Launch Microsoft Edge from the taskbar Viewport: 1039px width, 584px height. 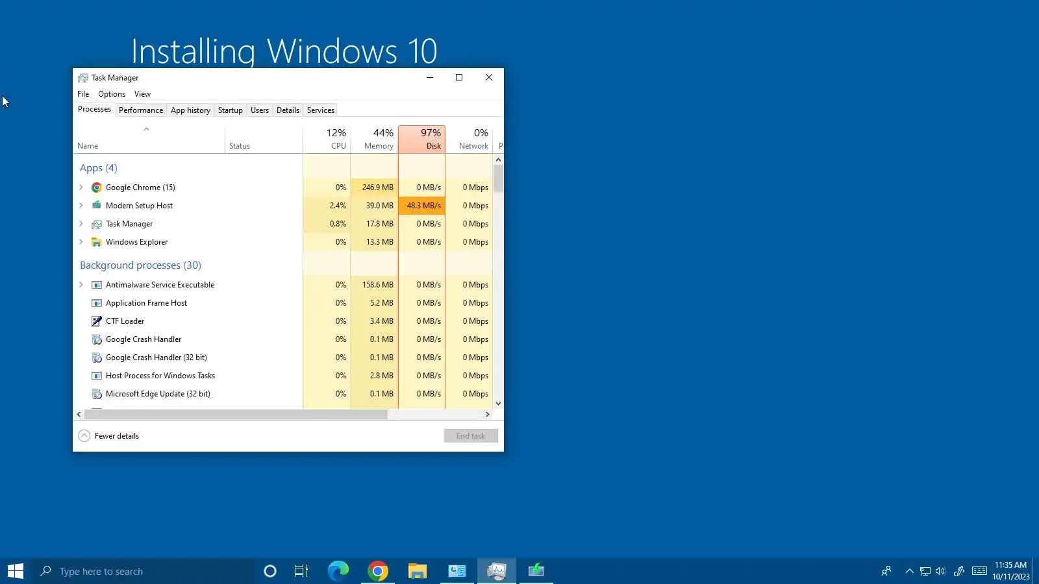tap(338, 571)
